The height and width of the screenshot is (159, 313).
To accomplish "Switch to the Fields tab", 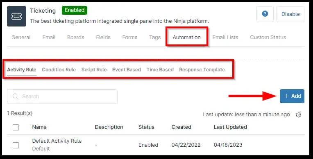I will (x=103, y=38).
